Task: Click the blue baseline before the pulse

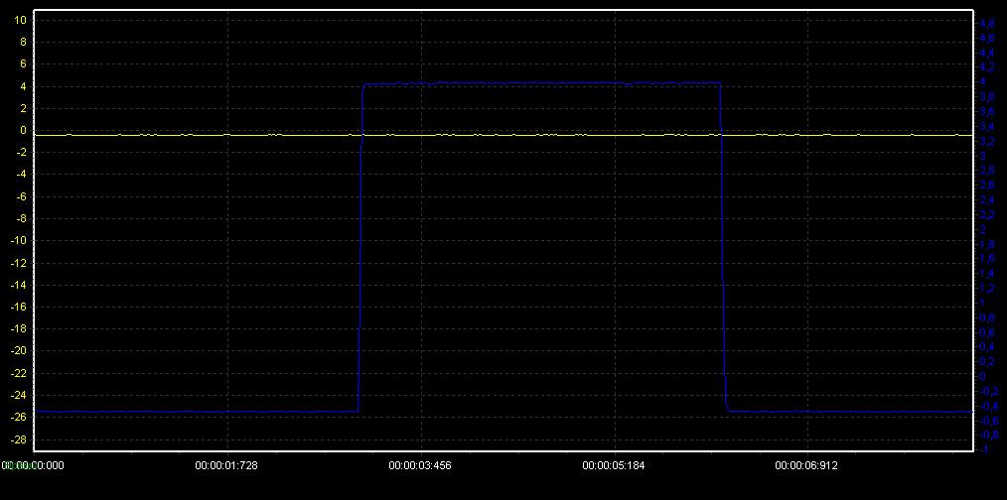Action: pos(199,411)
